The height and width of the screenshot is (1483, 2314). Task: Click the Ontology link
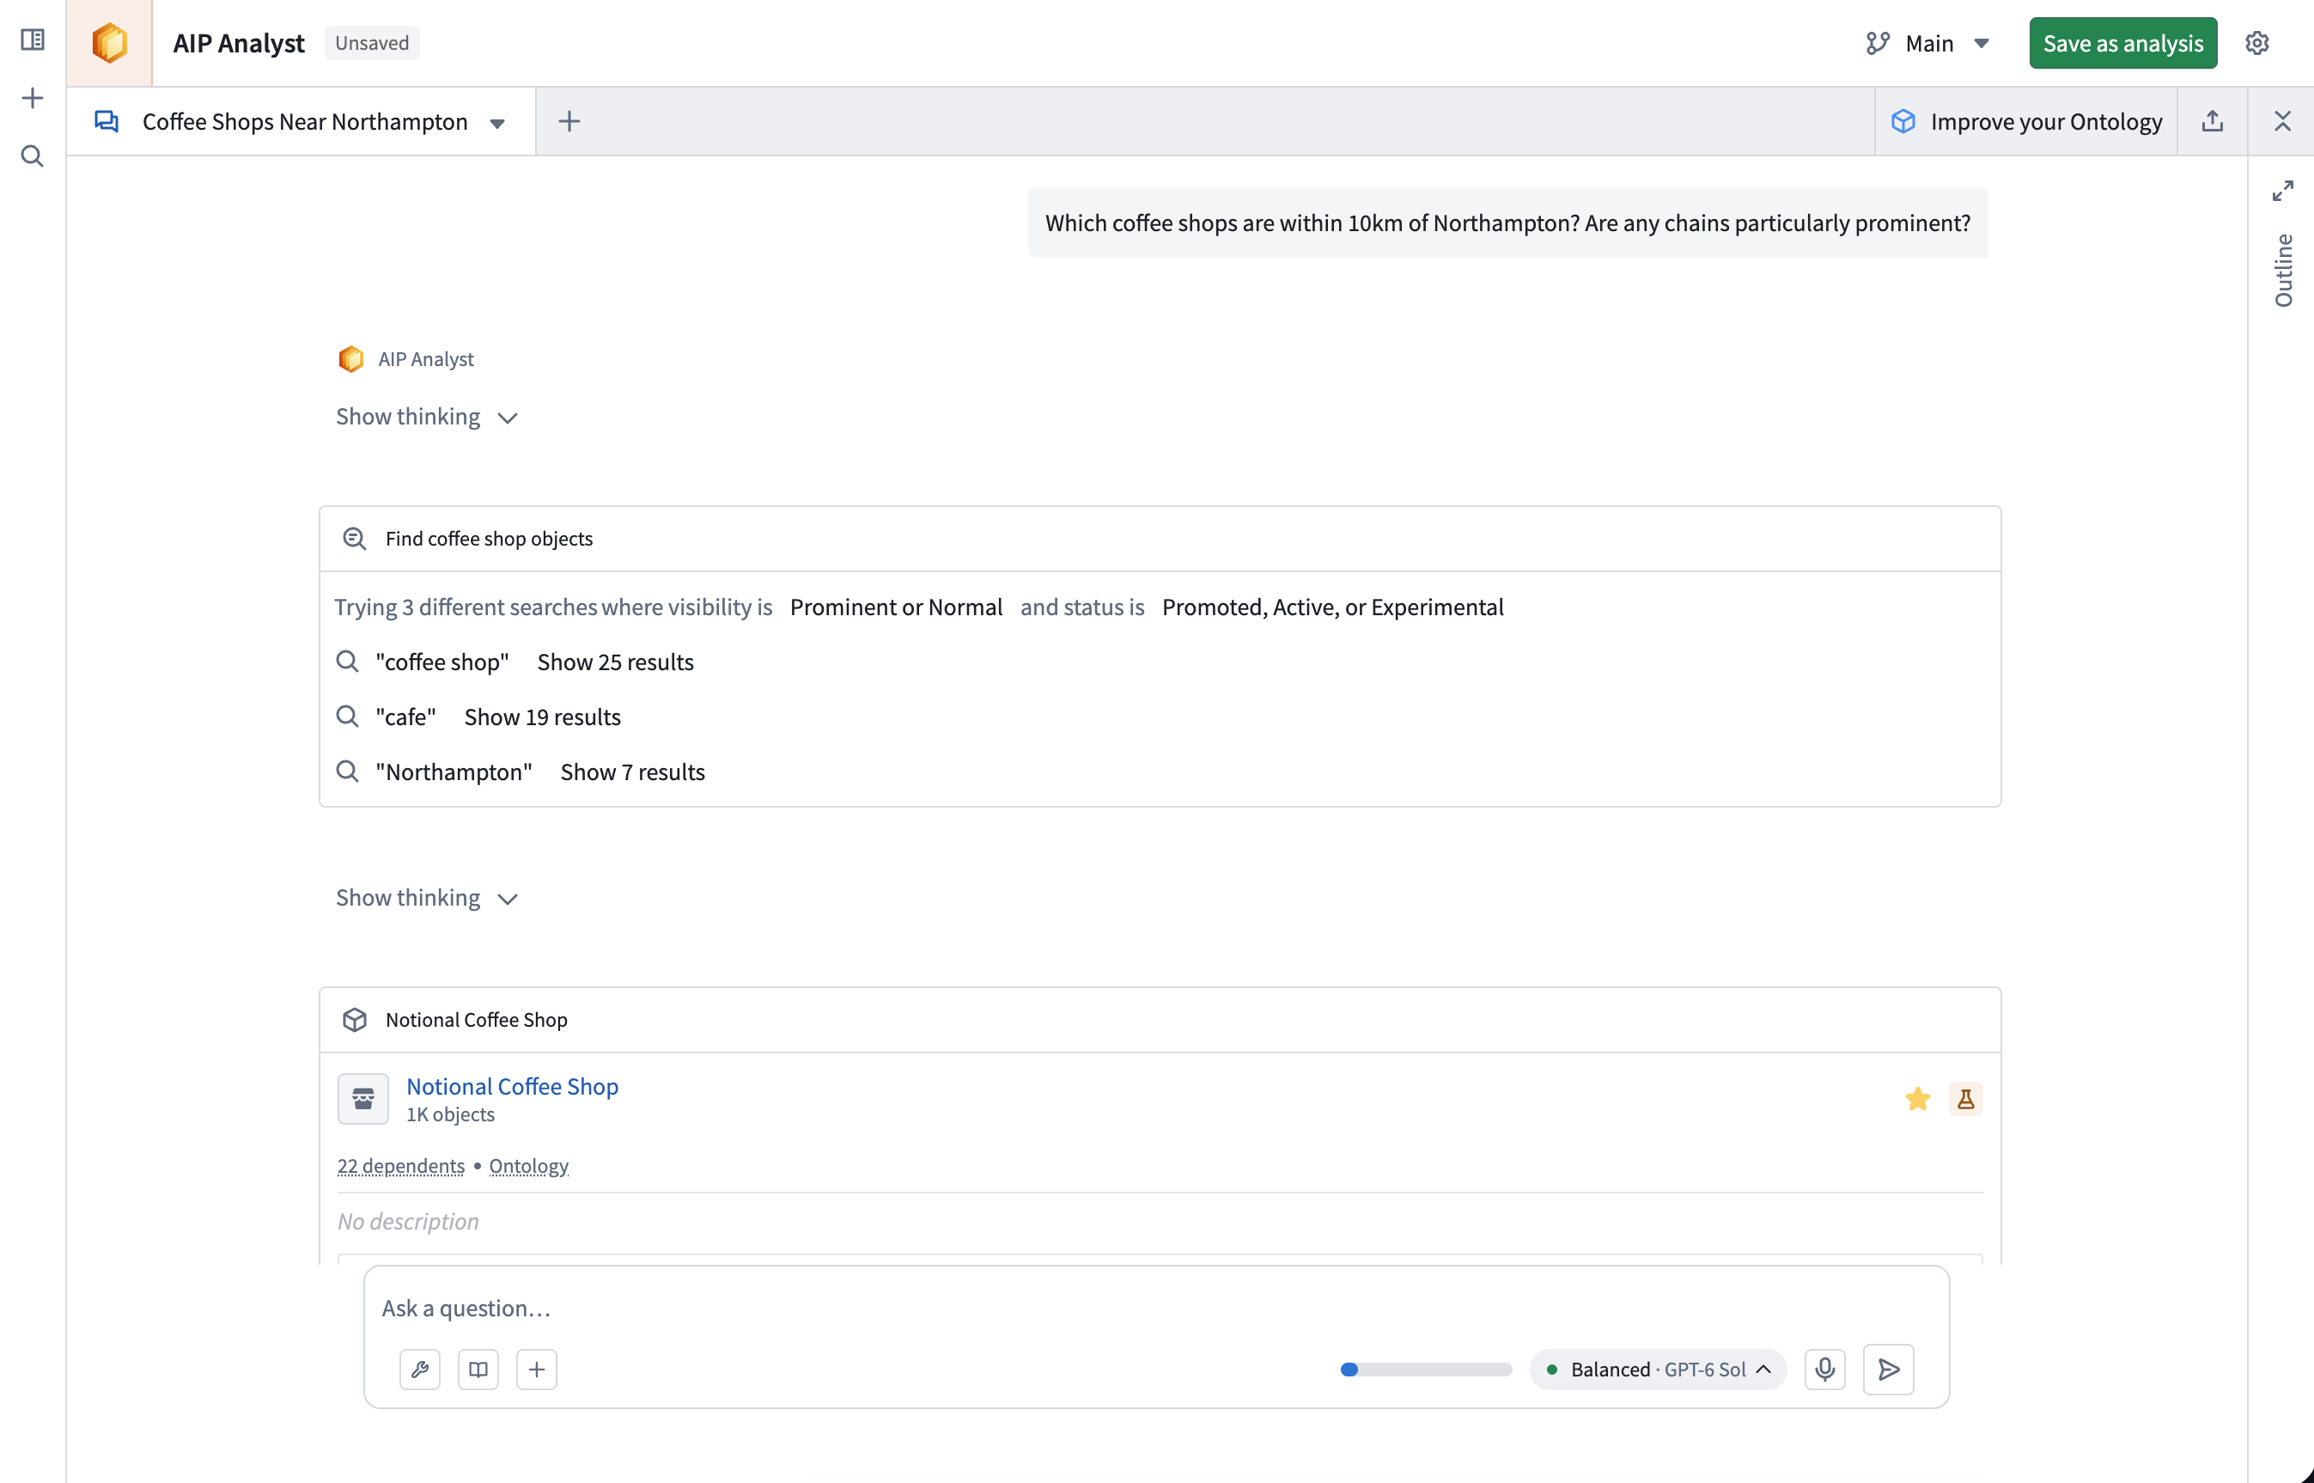pyautogui.click(x=528, y=1165)
